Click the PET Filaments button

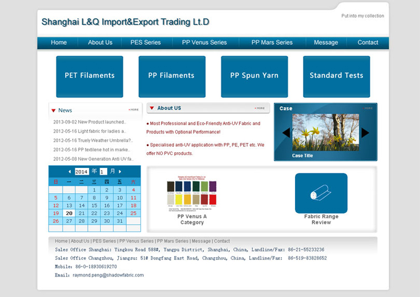pos(90,76)
